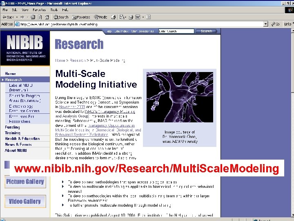The width and height of the screenshot is (294, 221).
Task: Open the Media toolbar button
Action: [x=101, y=17]
